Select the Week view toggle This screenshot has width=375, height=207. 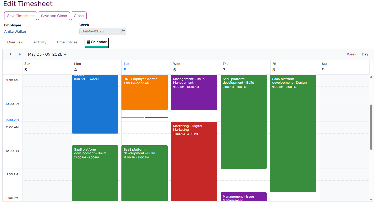pos(351,54)
